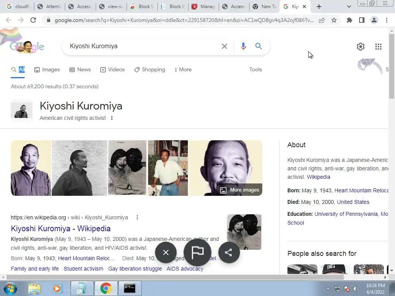The width and height of the screenshot is (395, 296).
Task: Click the blue search magnifier button
Action: tap(258, 46)
